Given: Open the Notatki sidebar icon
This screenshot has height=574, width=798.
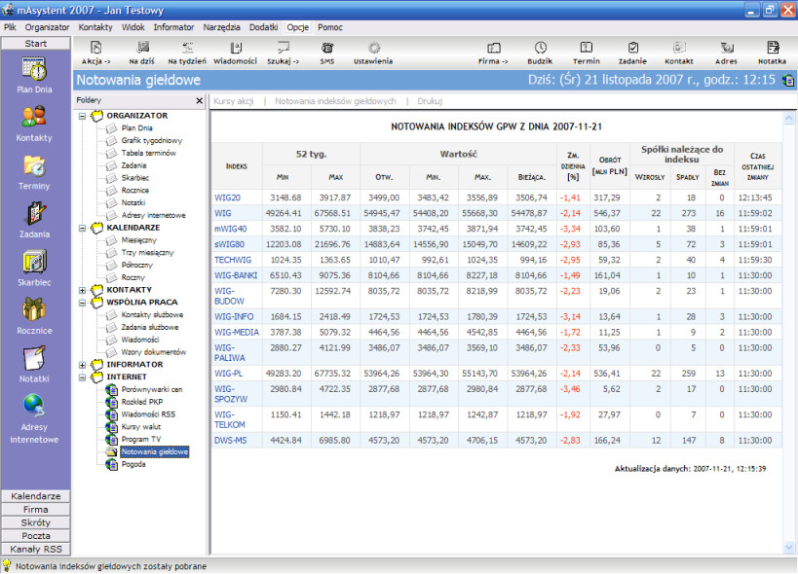Looking at the screenshot, I should pos(34,364).
